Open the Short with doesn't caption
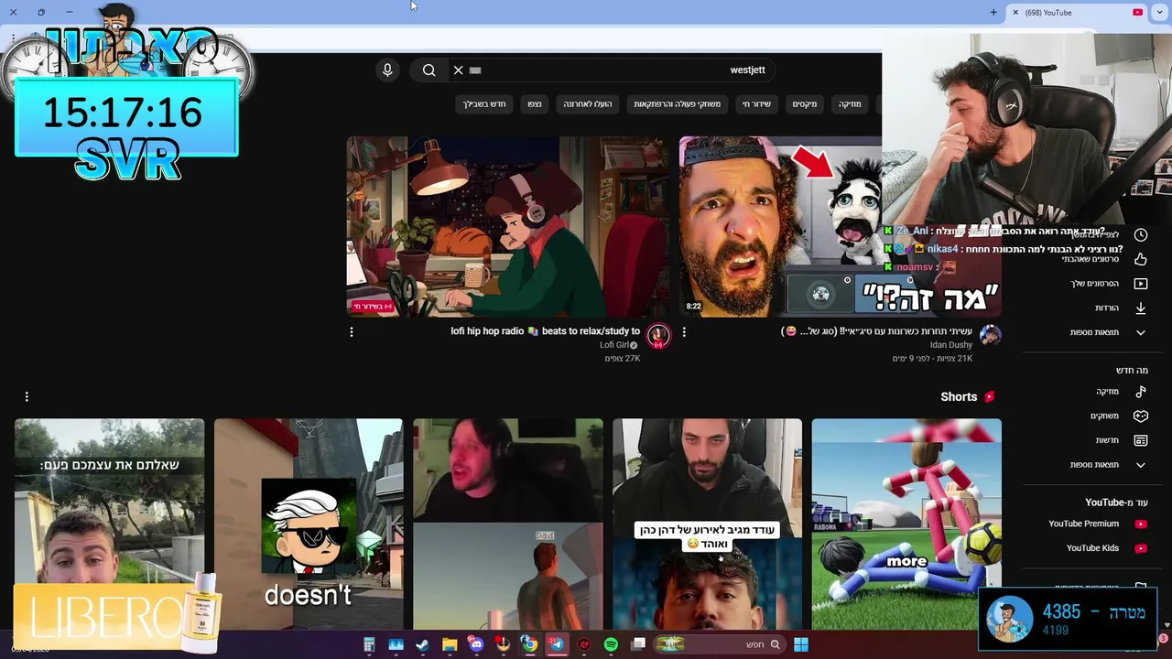Screen dimensions: 1172x659 point(309,524)
